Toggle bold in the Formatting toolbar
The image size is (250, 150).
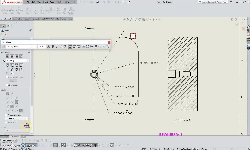[53, 46]
